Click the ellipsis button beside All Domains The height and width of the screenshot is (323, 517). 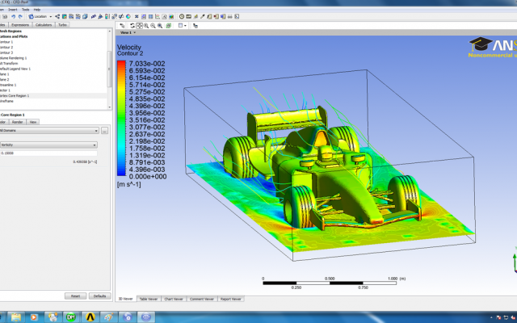104,131
